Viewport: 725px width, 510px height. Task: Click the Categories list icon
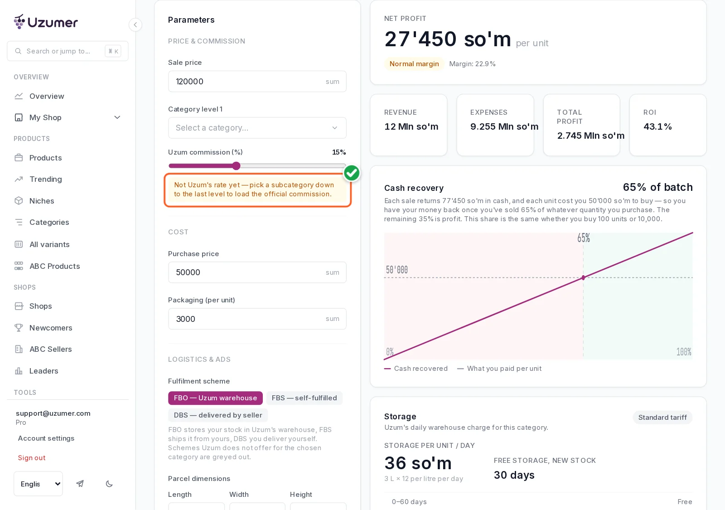19,222
